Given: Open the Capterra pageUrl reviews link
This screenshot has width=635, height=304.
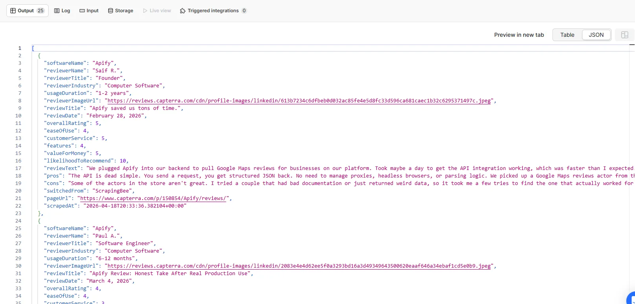Looking at the screenshot, I should coord(153,198).
